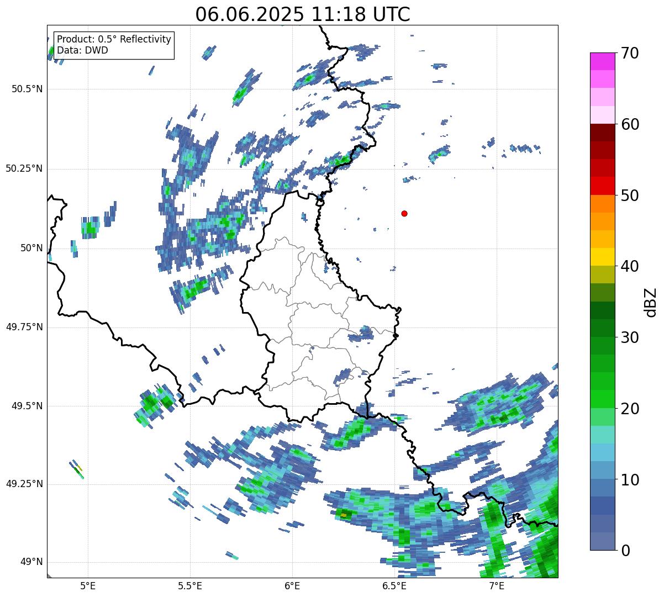Click the 50.25°N latitude label

(x=24, y=168)
